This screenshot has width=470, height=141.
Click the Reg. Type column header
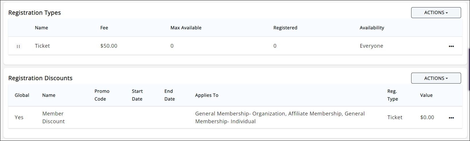(x=393, y=95)
